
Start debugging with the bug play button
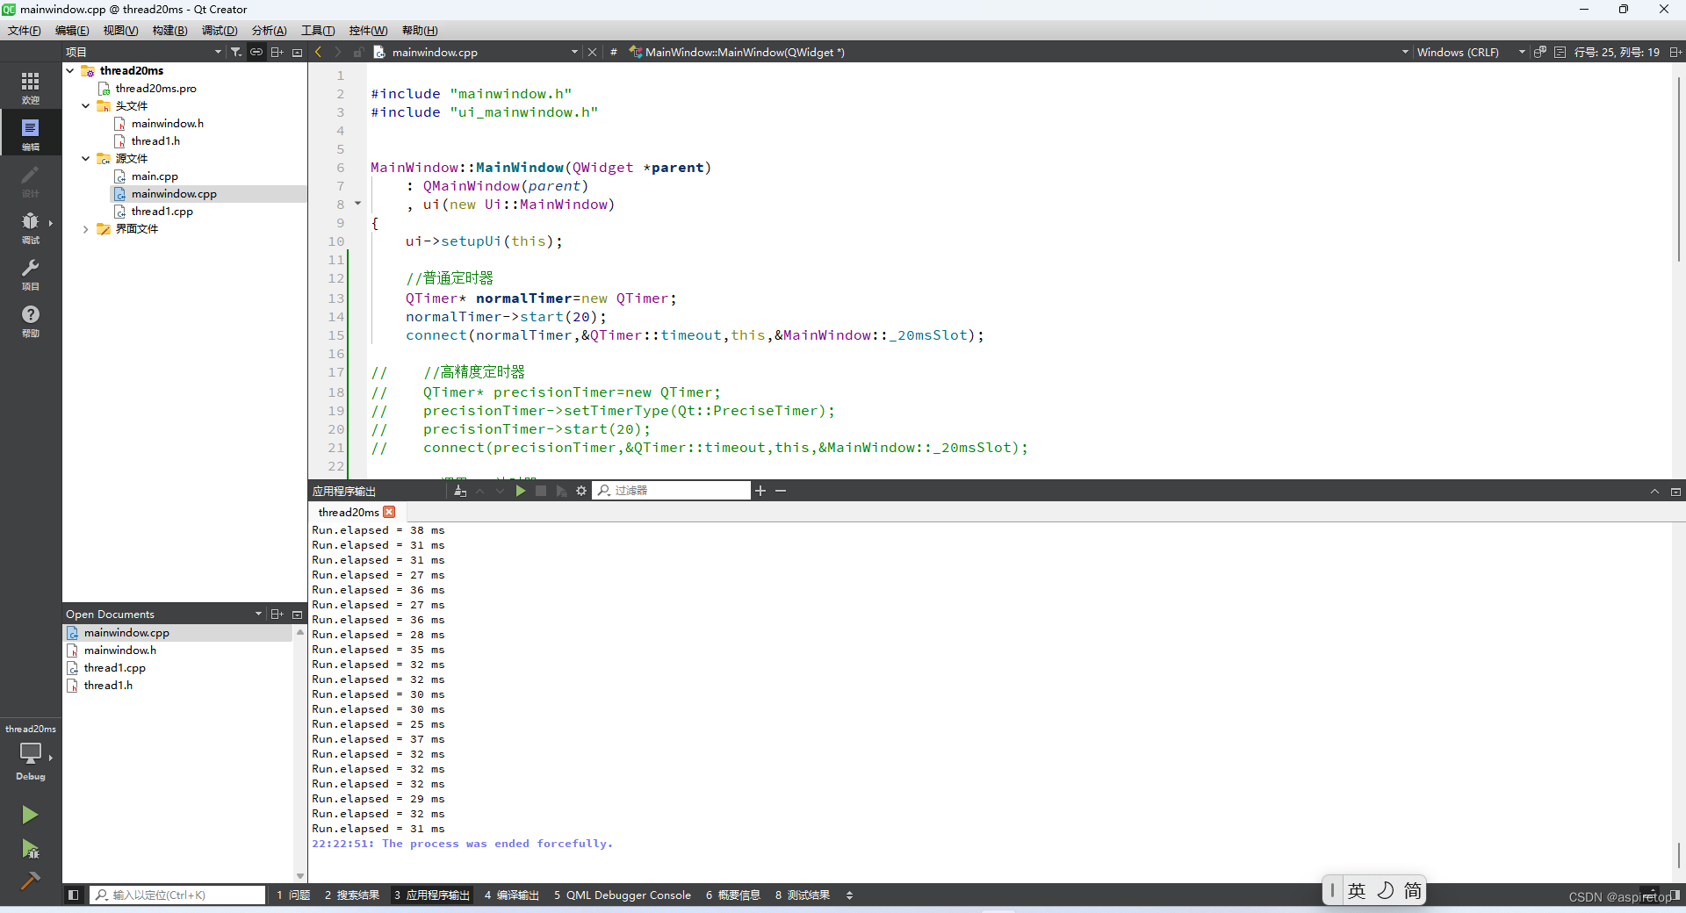click(x=30, y=849)
